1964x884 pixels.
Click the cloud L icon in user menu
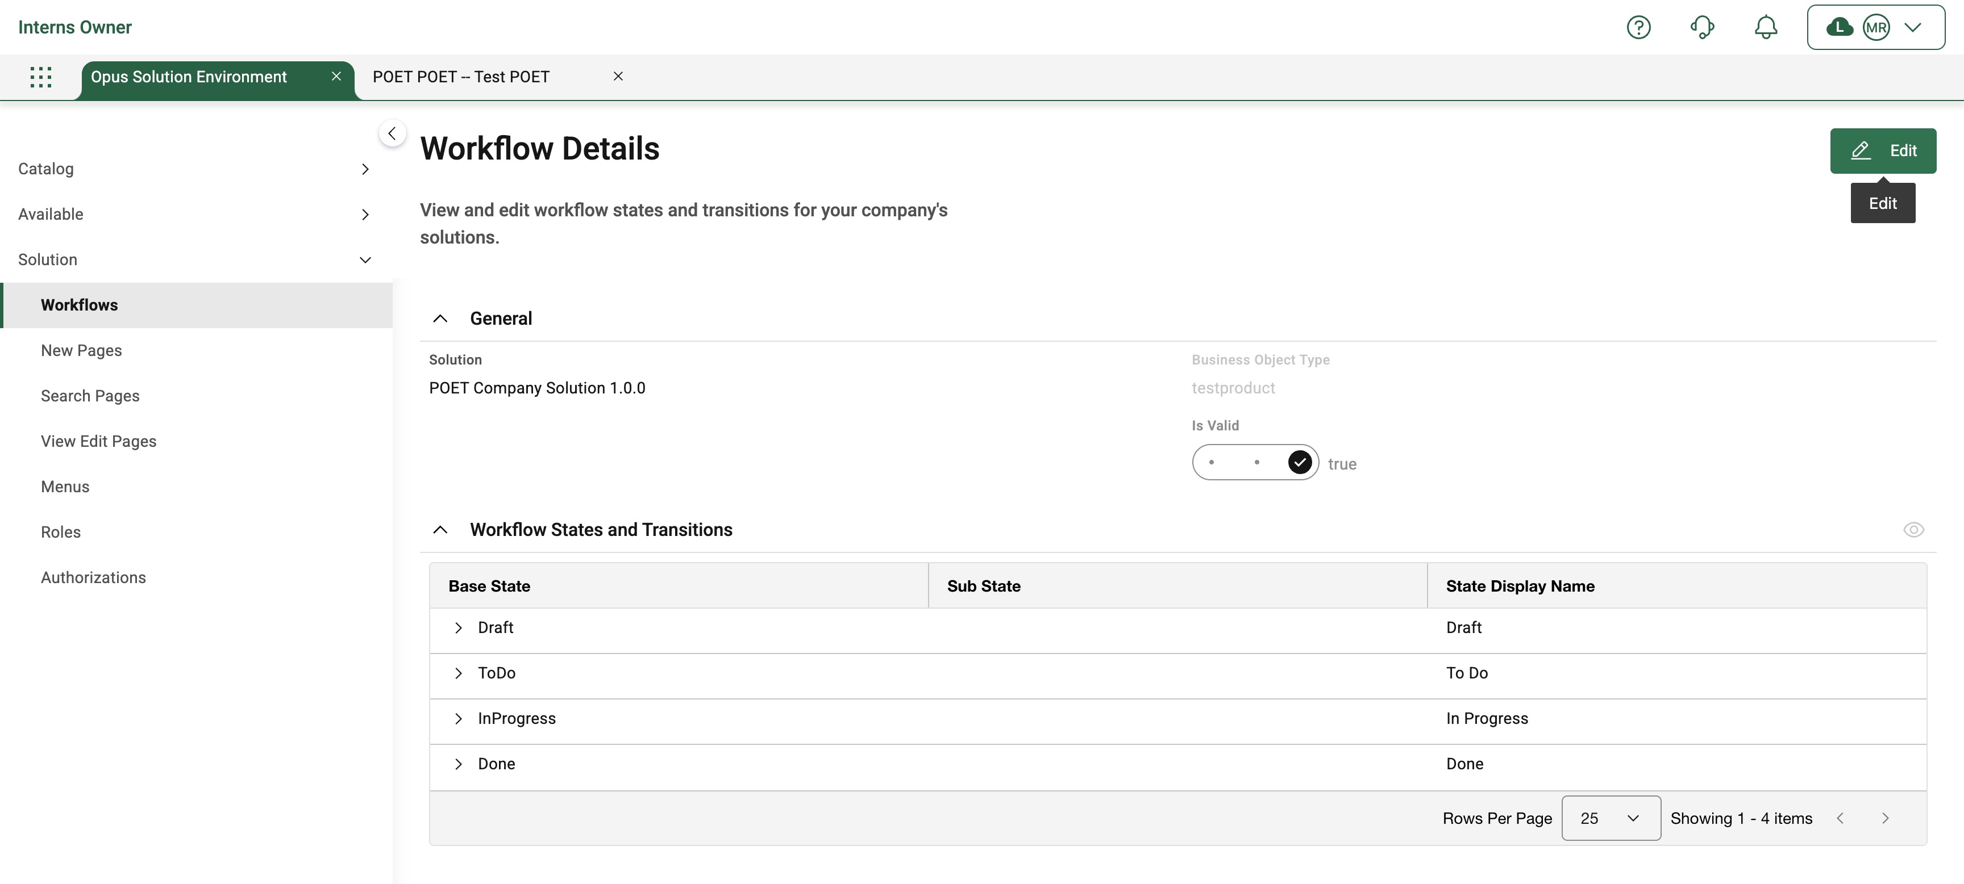pyautogui.click(x=1840, y=27)
